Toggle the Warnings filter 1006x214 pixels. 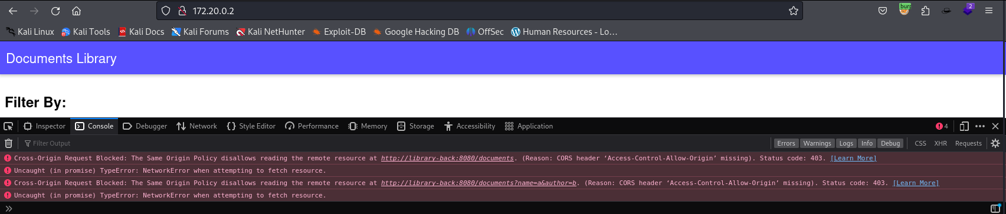(817, 143)
